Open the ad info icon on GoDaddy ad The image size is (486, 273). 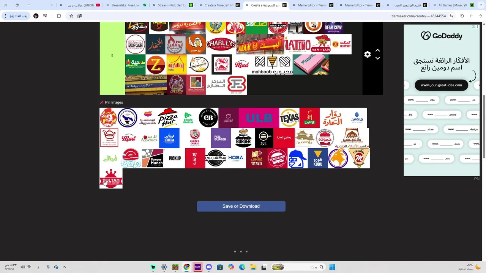pyautogui.click(x=473, y=27)
